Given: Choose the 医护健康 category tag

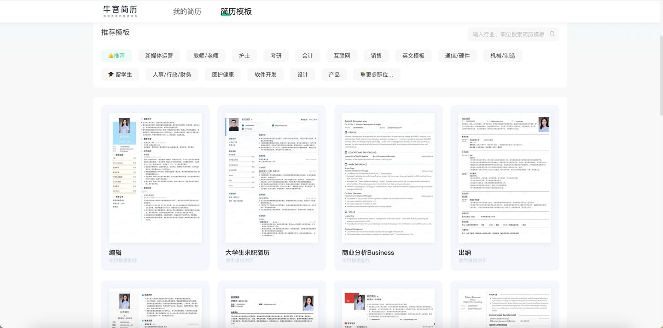Looking at the screenshot, I should click(223, 75).
